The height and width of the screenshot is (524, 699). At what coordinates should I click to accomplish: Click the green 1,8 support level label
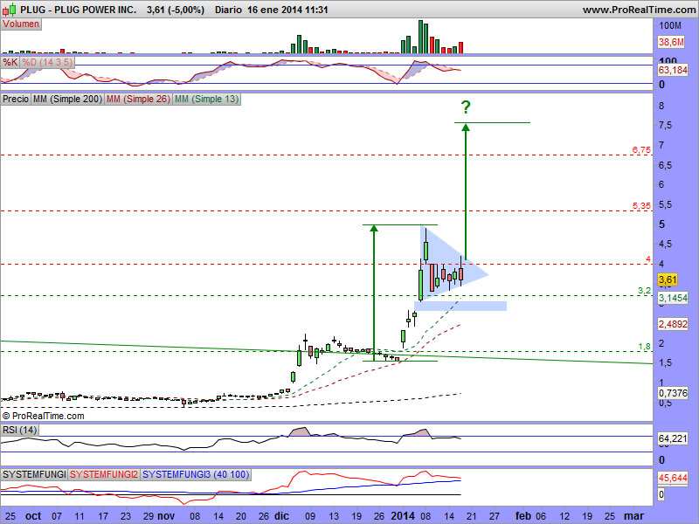(645, 346)
